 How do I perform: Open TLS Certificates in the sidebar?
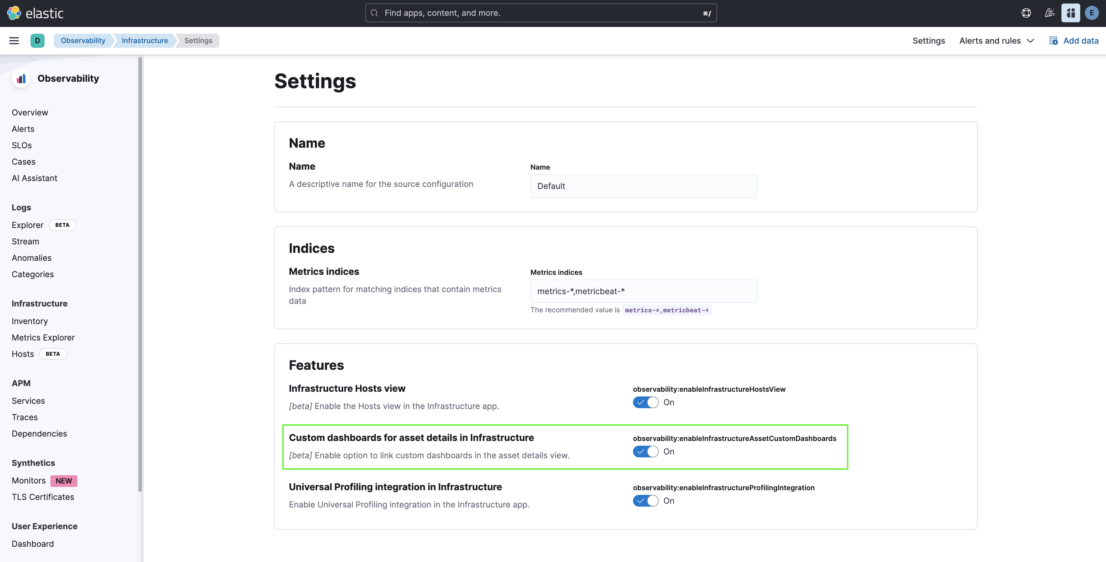(43, 497)
